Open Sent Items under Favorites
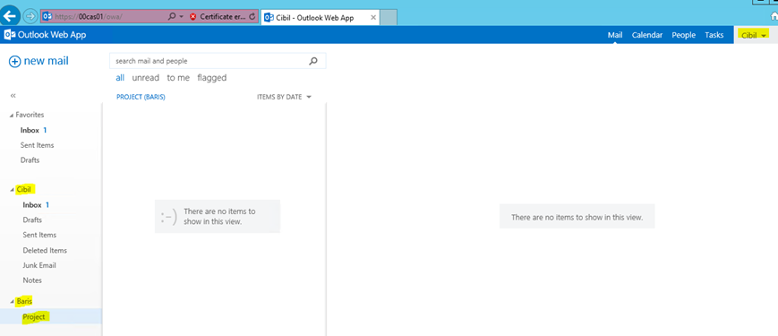Image resolution: width=778 pixels, height=336 pixels. tap(38, 145)
